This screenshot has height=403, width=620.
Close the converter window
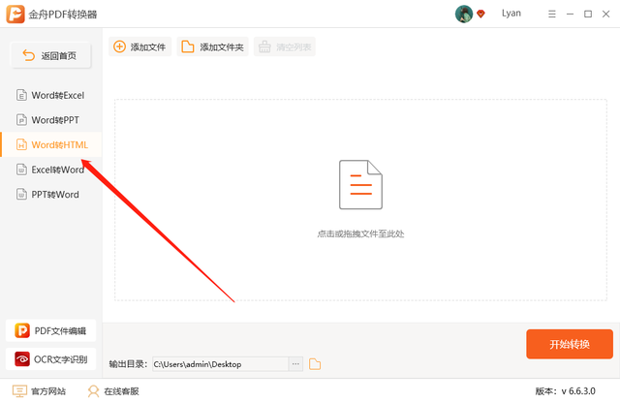605,15
